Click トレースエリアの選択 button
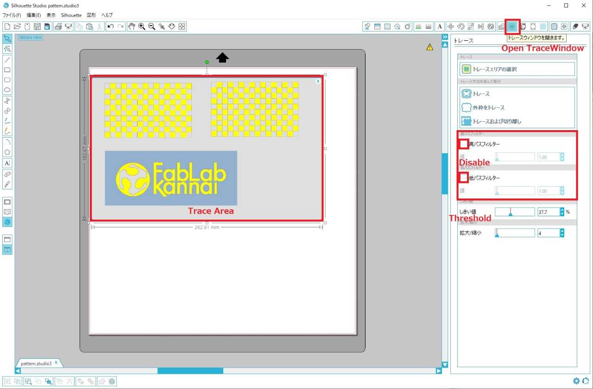Viewport: 593px width, 389px height. 517,69
